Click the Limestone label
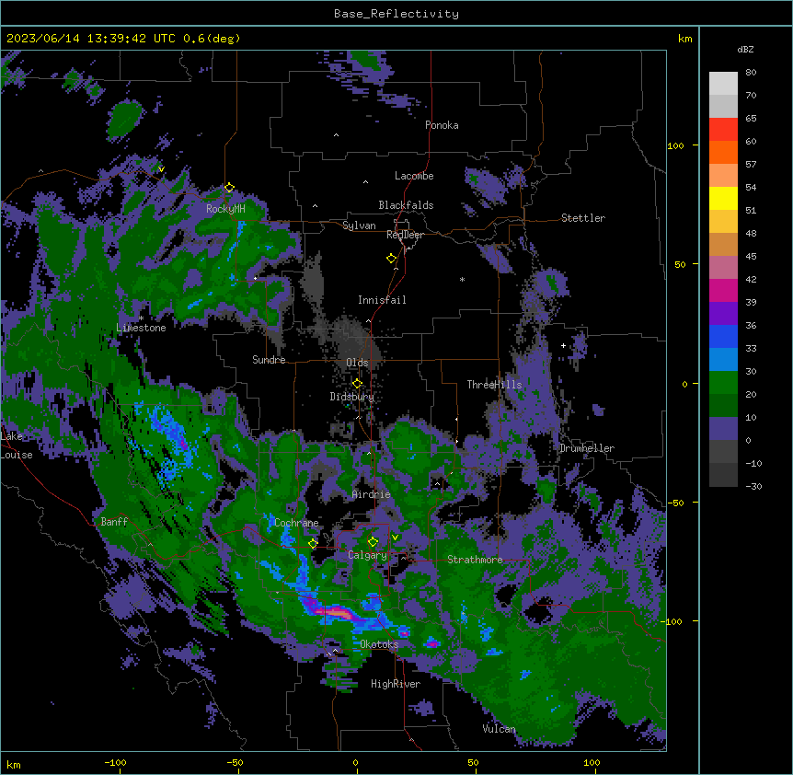This screenshot has width=793, height=775. point(141,328)
